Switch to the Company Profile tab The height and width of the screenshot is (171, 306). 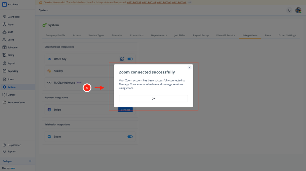point(56,35)
